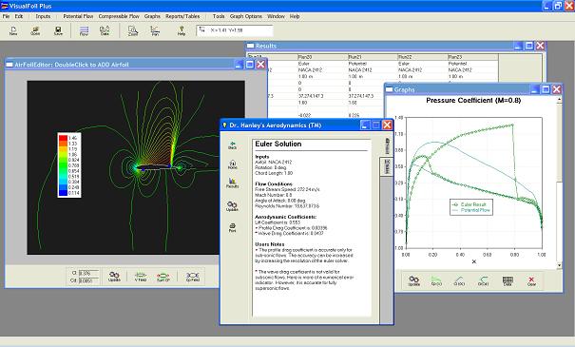This screenshot has height=347, width=575.
Task: Click the third curve icon in Graphs toolbar
Action: tap(459, 281)
